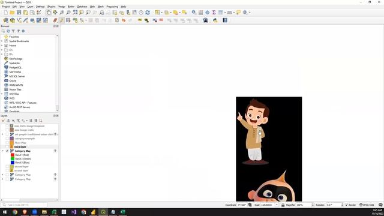Select WMS/WMTS in the Browser tree
The width and height of the screenshot is (384, 216).
coord(16,85)
